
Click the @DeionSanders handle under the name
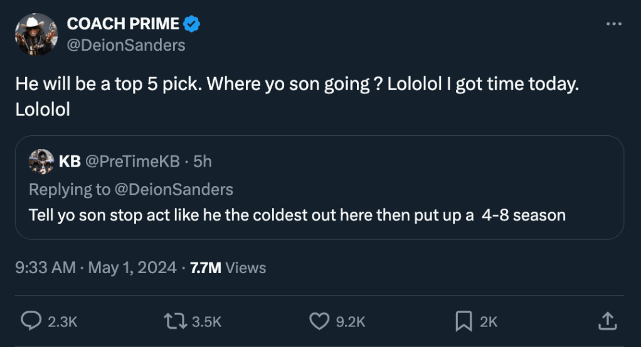(x=126, y=45)
